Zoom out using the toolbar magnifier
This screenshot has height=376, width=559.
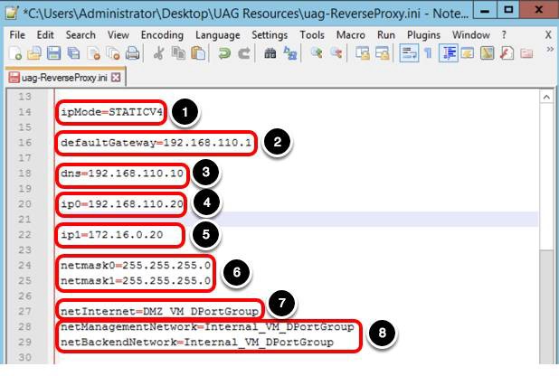[x=336, y=53]
